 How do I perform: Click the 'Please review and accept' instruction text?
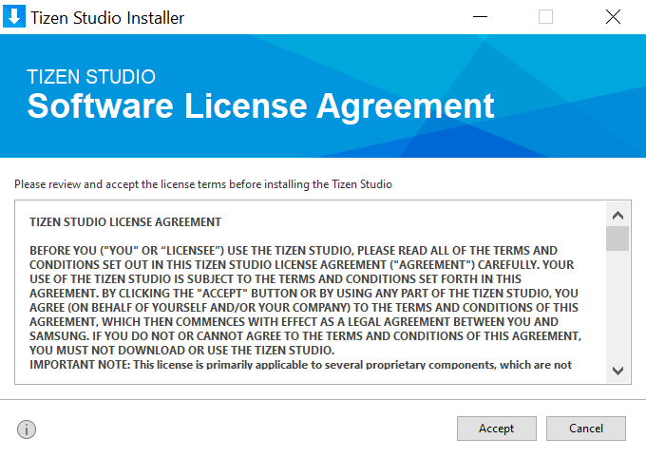click(x=203, y=184)
